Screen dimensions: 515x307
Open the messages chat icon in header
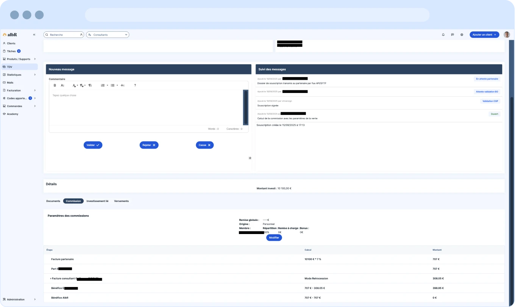tap(453, 35)
